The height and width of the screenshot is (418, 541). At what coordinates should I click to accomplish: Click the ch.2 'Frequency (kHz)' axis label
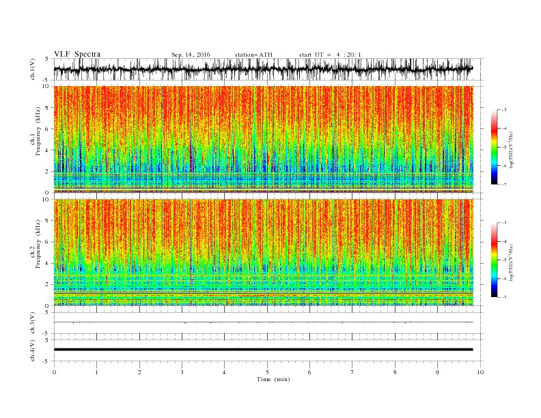(38, 244)
